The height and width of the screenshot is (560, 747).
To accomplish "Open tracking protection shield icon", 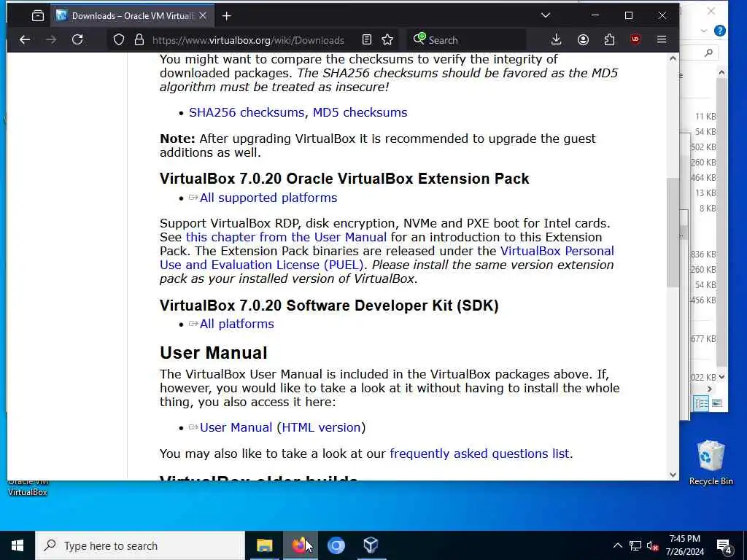I will tap(119, 40).
